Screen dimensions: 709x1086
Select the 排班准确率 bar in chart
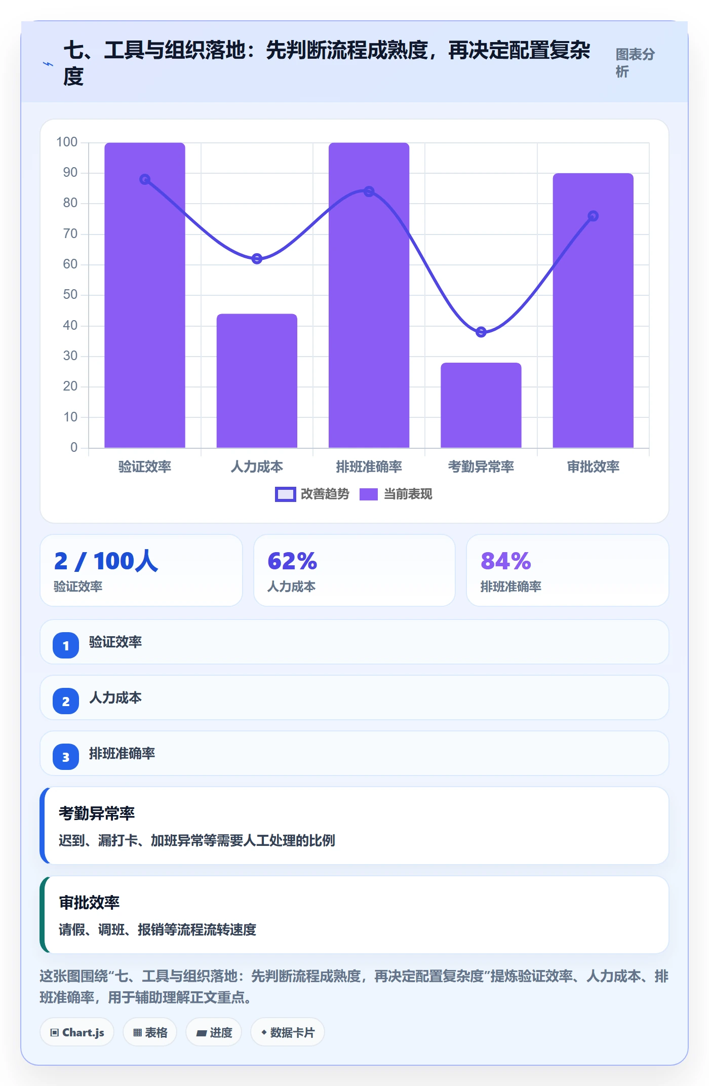pyautogui.click(x=369, y=295)
